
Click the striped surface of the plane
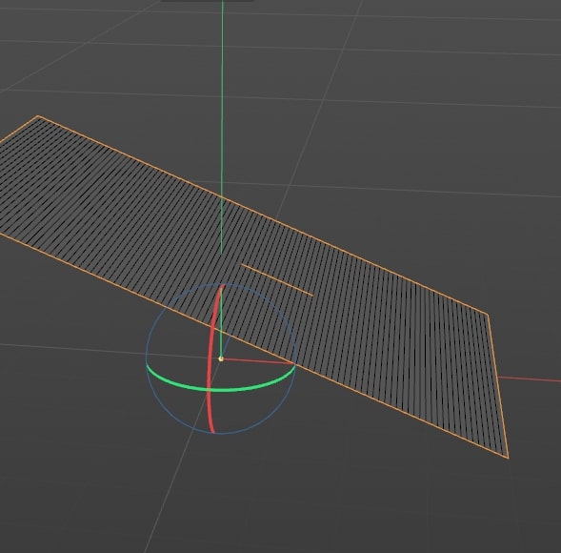358,322
